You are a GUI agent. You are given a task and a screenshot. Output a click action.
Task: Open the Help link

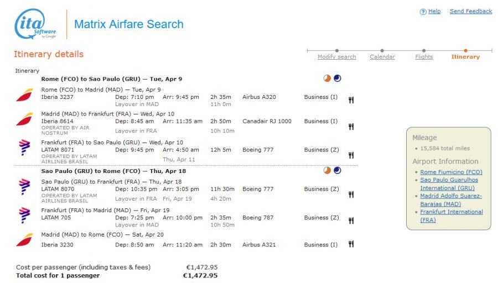tap(434, 12)
